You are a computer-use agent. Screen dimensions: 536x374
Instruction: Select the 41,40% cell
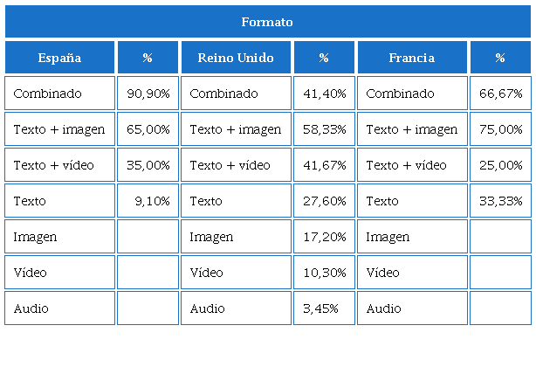point(324,93)
